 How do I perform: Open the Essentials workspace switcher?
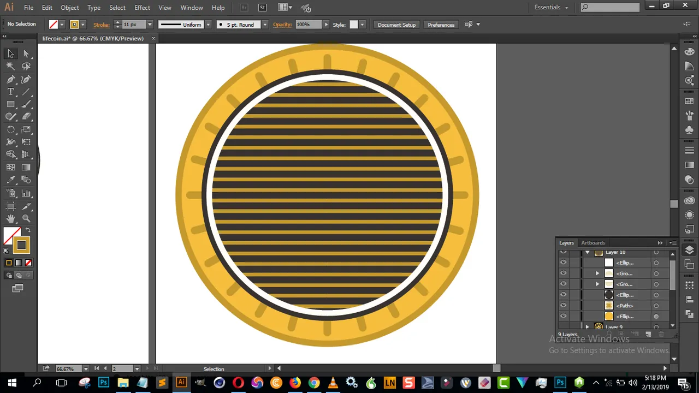(552, 7)
